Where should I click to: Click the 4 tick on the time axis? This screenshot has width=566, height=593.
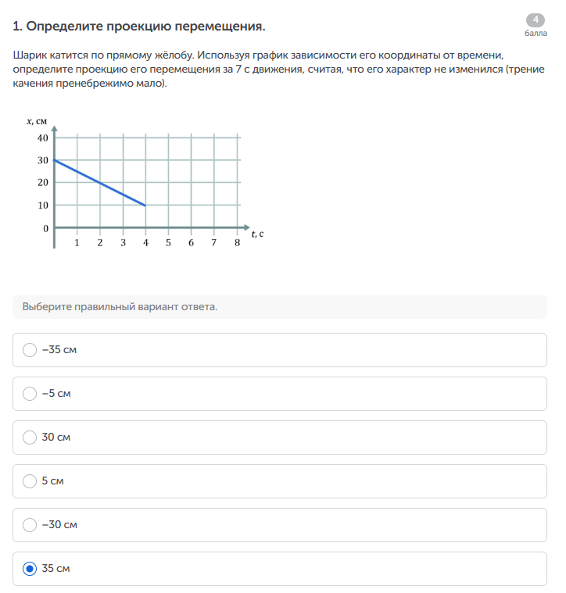tap(145, 243)
